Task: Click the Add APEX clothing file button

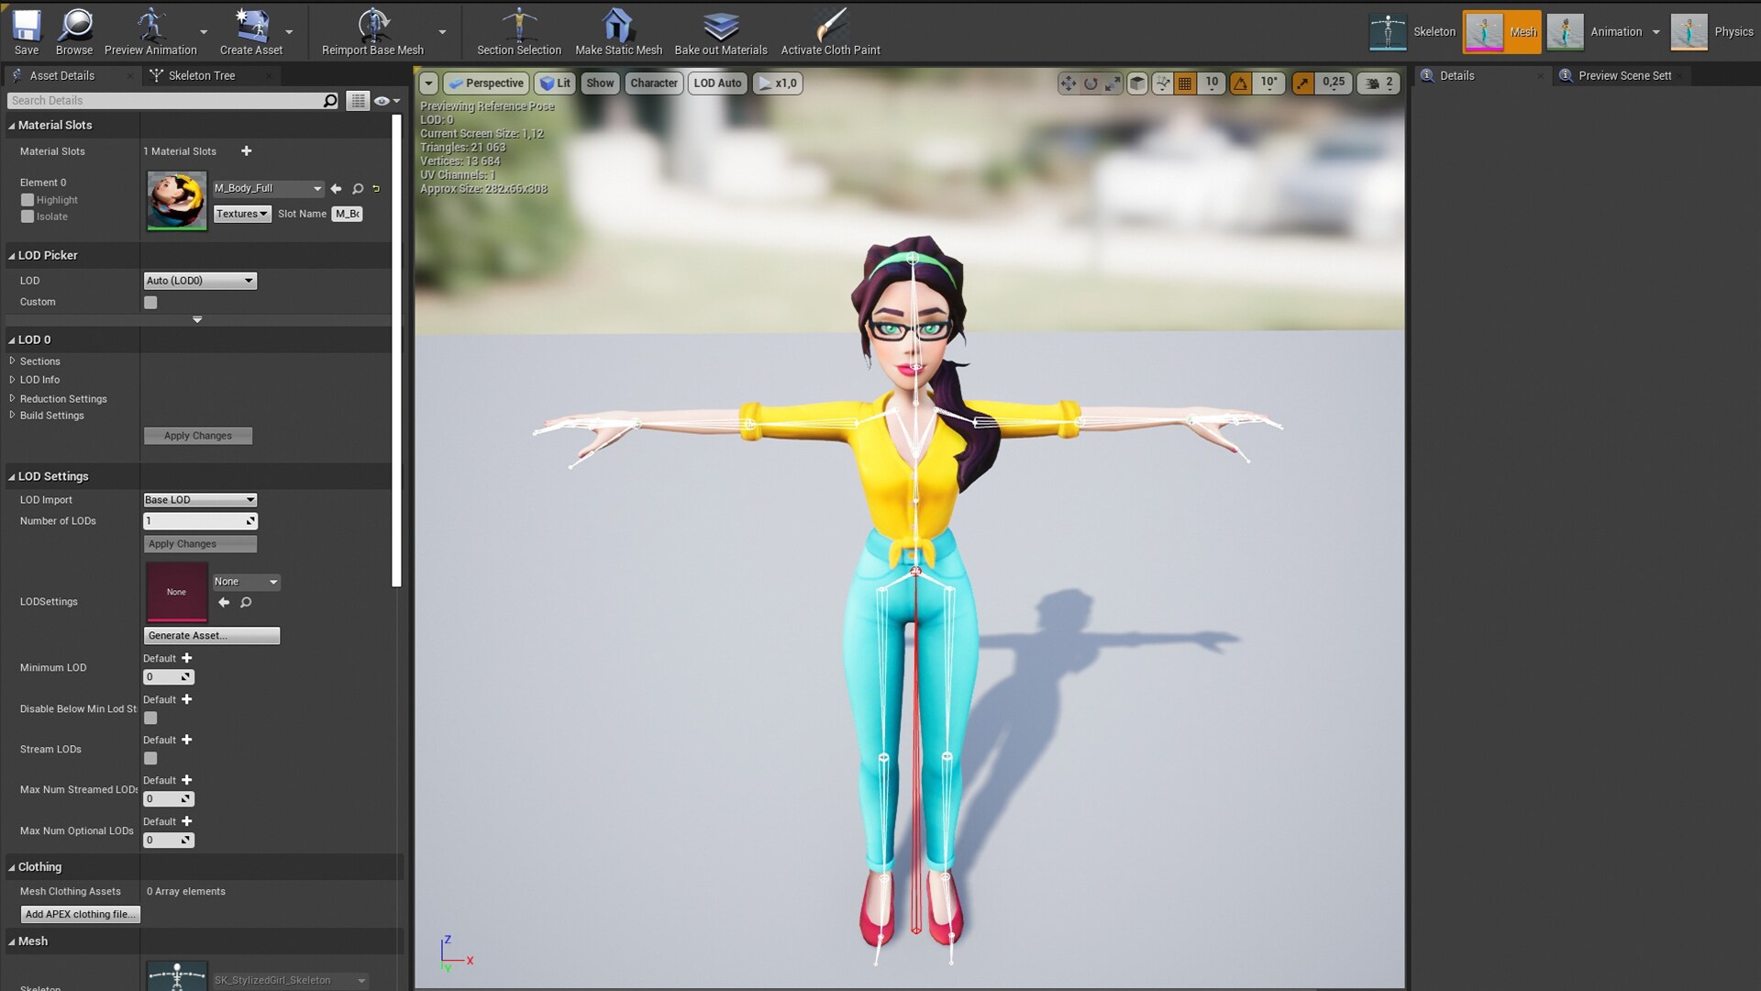Action: [80, 914]
